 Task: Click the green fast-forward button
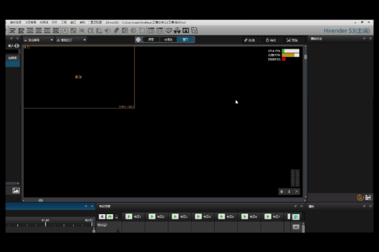click(x=110, y=217)
